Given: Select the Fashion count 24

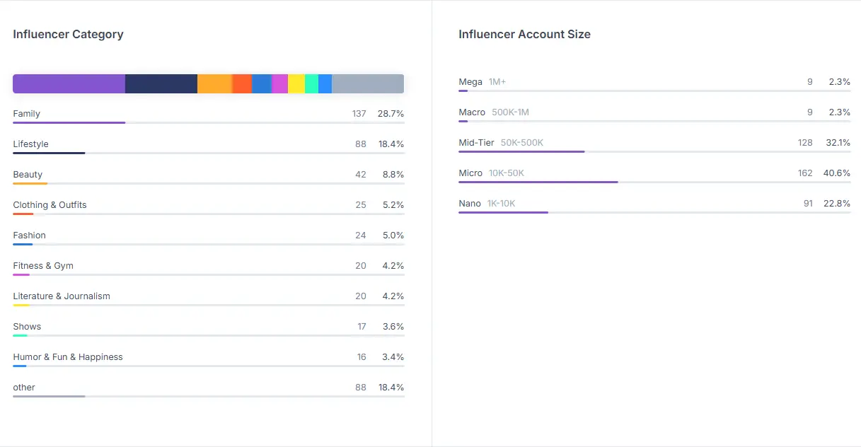Looking at the screenshot, I should point(361,236).
